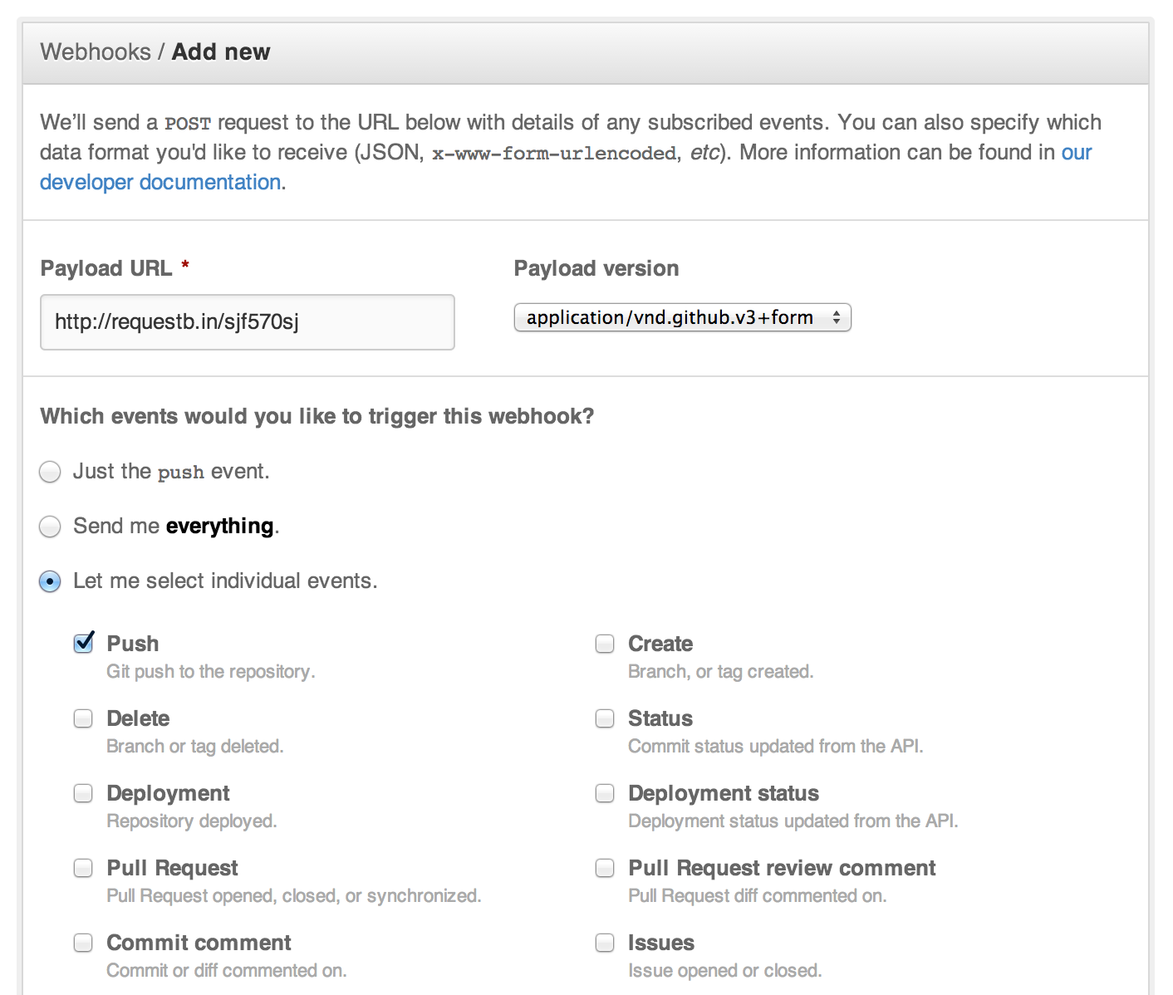Tick the Deployment event checkbox
The width and height of the screenshot is (1173, 995).
click(x=83, y=793)
